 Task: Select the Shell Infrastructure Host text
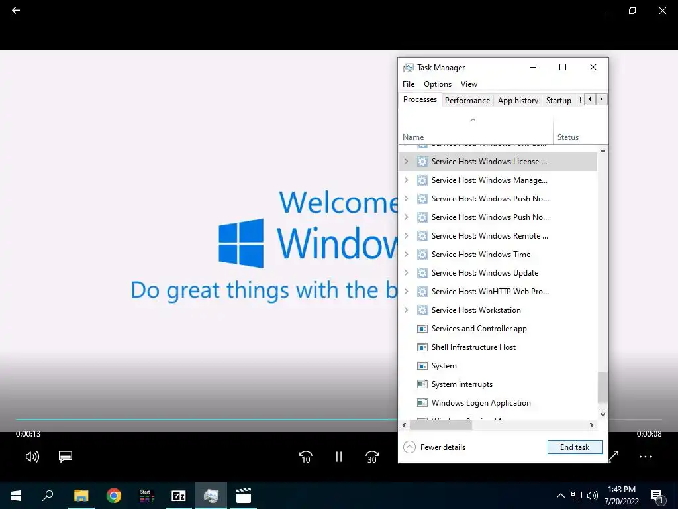click(x=473, y=347)
